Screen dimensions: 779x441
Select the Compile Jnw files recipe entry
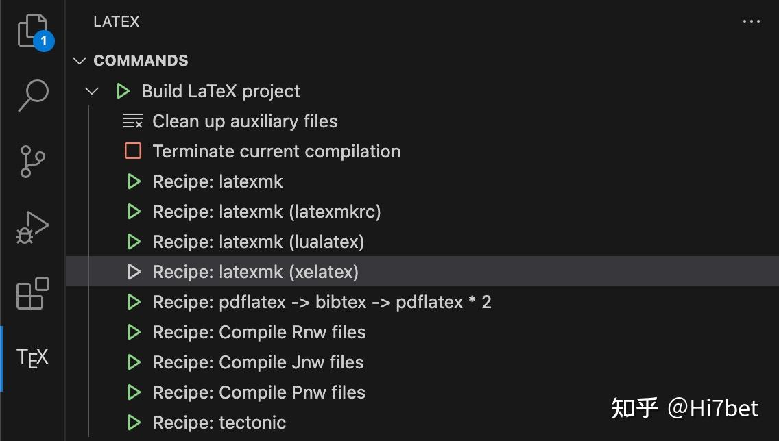coord(257,362)
